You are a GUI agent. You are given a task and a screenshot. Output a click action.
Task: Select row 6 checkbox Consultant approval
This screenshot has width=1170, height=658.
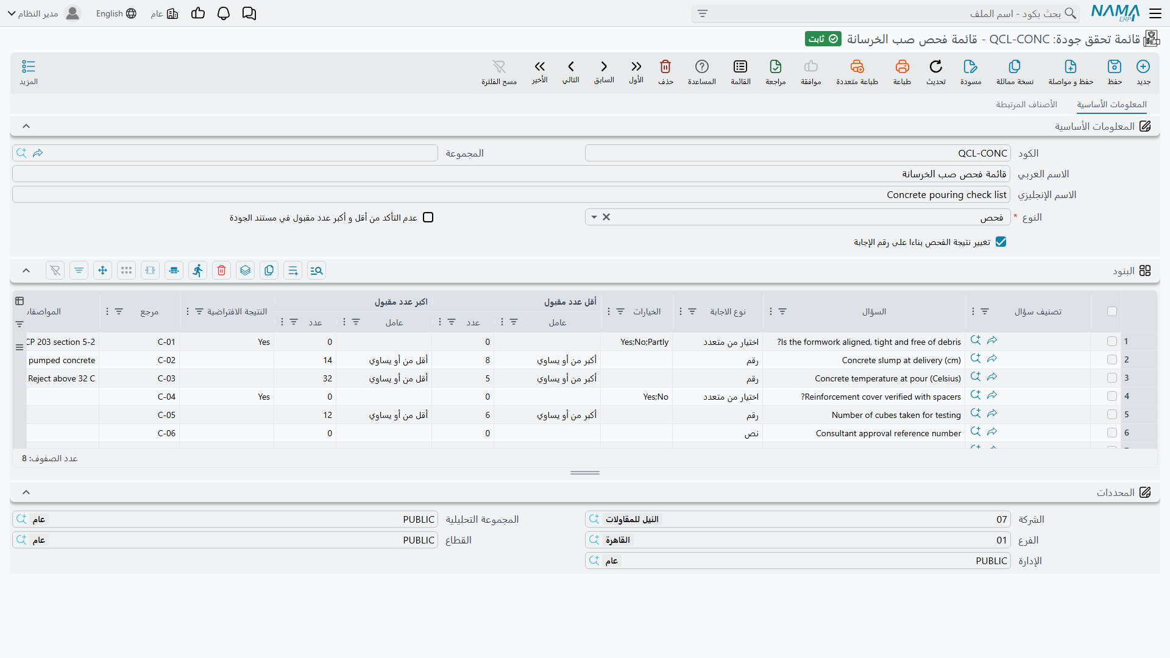(1112, 433)
